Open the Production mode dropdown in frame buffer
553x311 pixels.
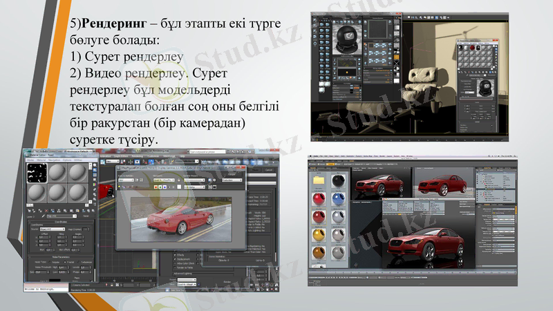(232, 180)
